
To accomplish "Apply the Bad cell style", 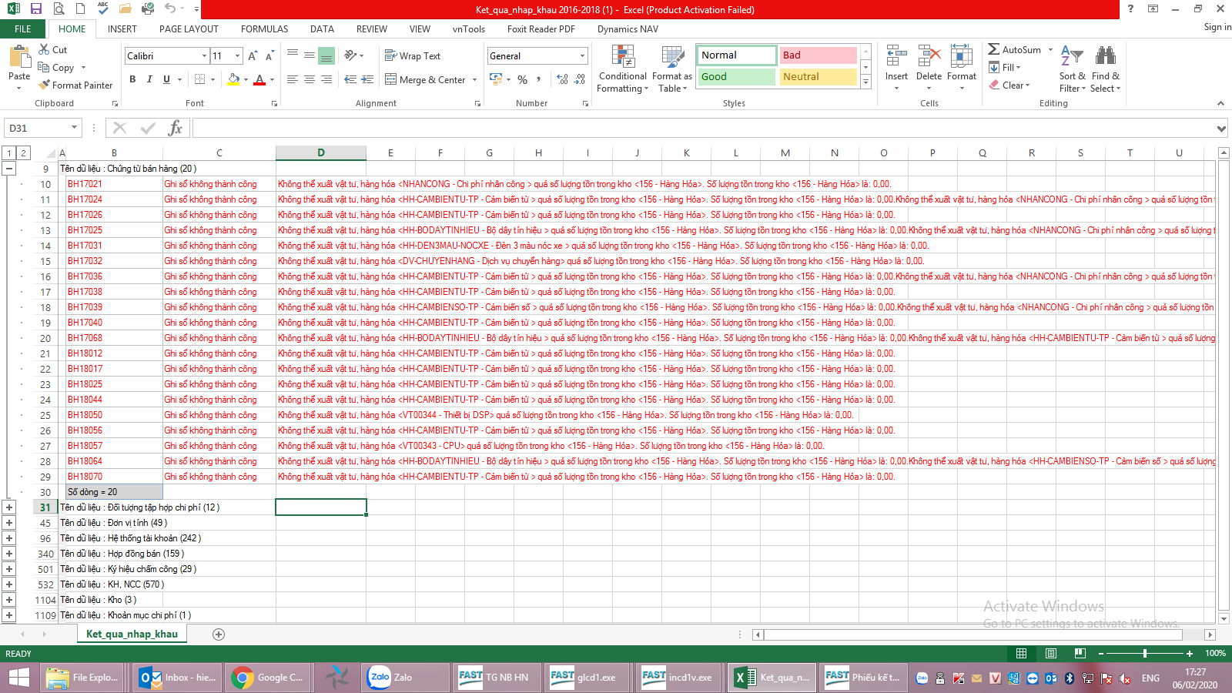I will click(x=818, y=55).
